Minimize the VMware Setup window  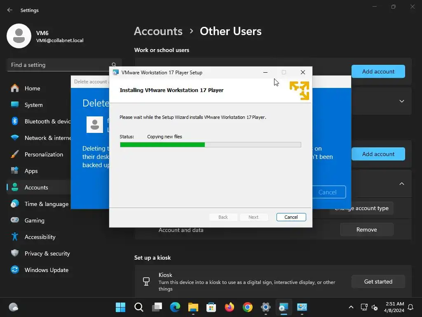pos(265,72)
